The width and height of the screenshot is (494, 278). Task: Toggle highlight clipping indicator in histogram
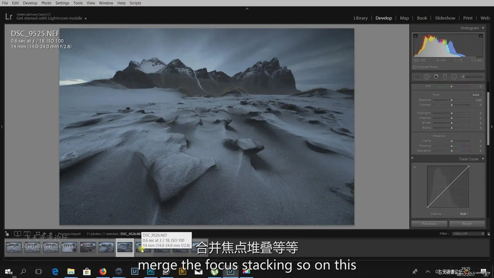pos(481,36)
